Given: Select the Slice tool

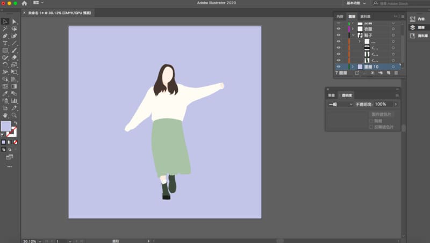Looking at the screenshot, I should [15, 108].
